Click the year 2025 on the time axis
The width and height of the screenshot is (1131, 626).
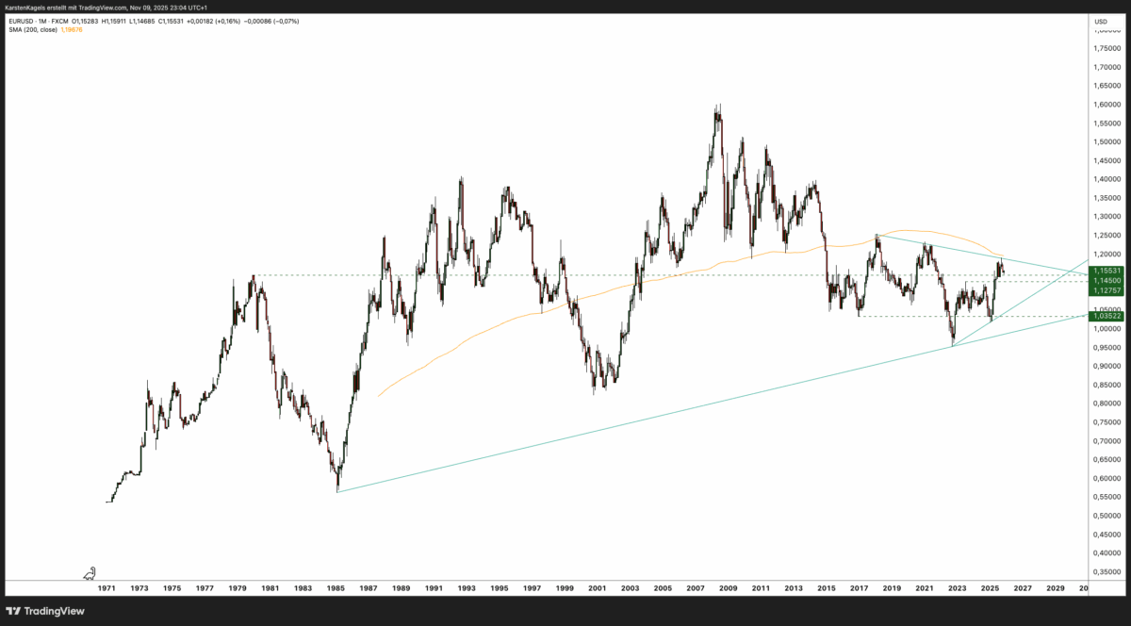(991, 586)
